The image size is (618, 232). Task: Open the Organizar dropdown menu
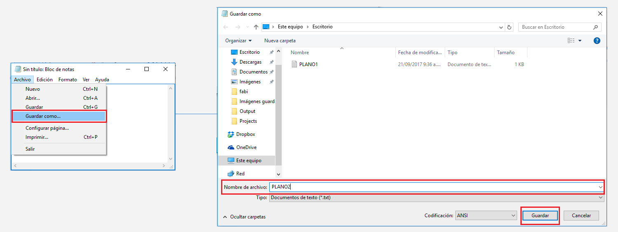pyautogui.click(x=238, y=41)
